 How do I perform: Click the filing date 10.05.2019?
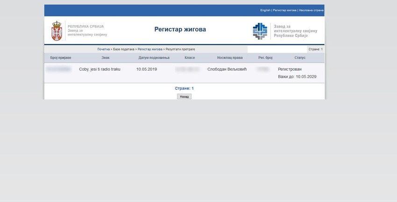[147, 69]
